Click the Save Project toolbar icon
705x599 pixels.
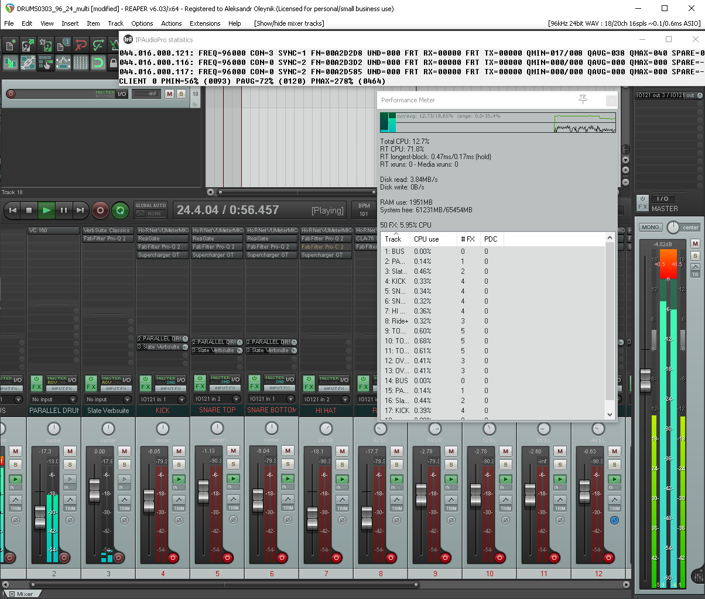[x=46, y=45]
